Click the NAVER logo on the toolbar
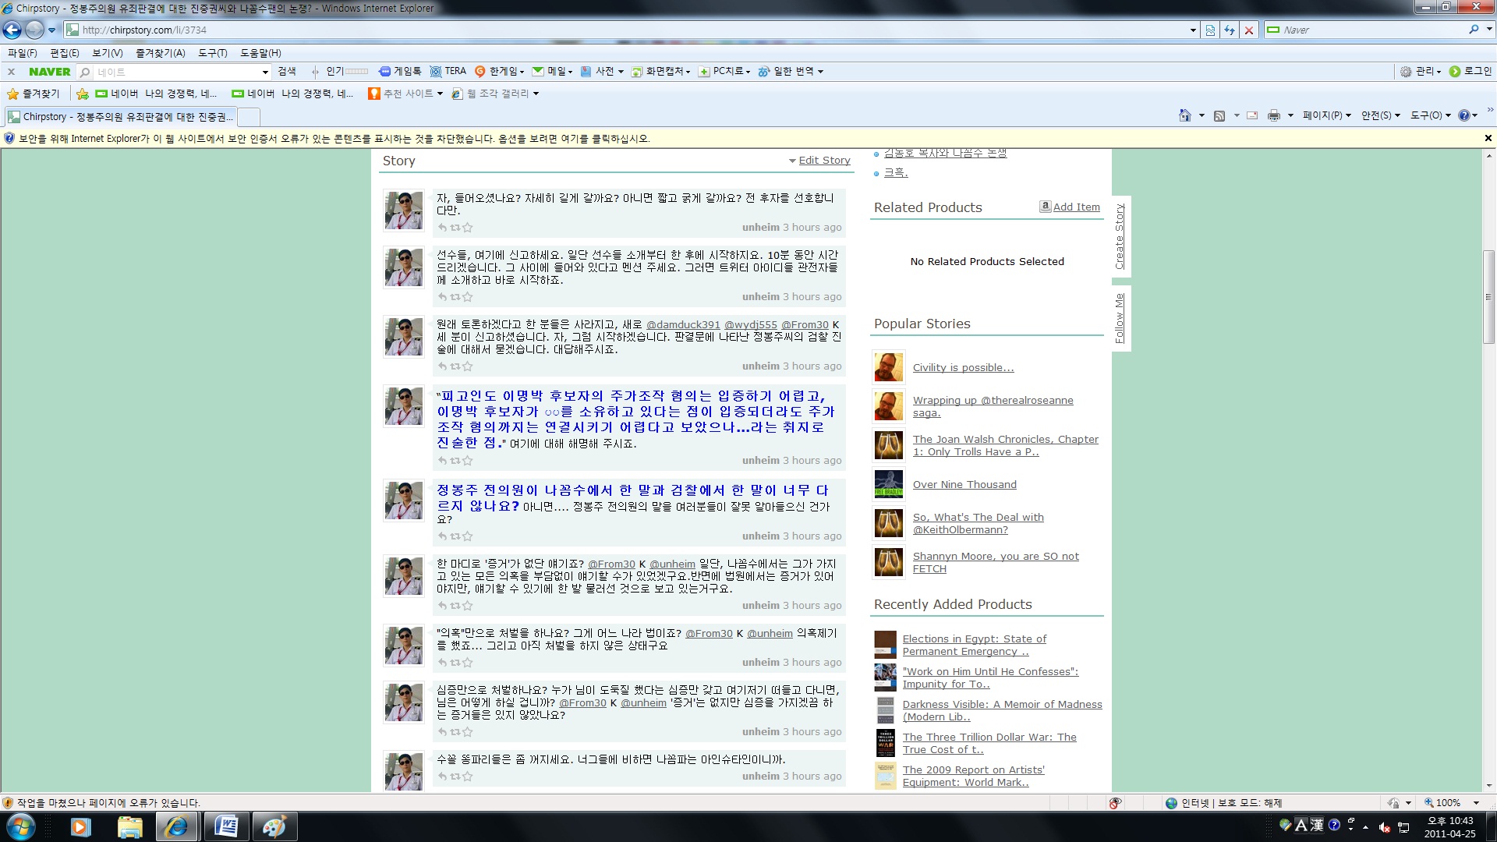The width and height of the screenshot is (1497, 842). tap(49, 72)
